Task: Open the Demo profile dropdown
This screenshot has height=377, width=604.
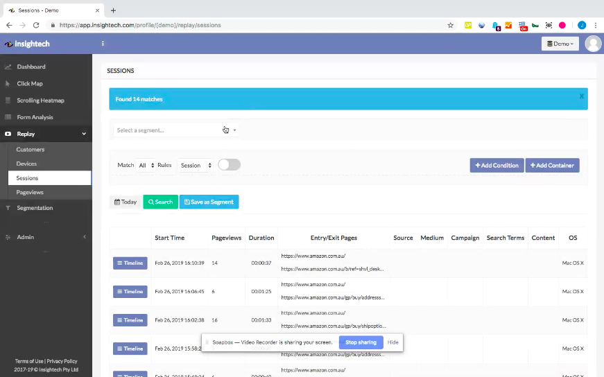Action: 560,44
